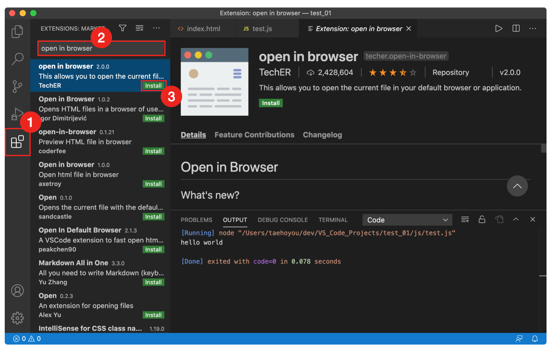Select Open In Default Browser list item
The width and height of the screenshot is (550, 349).
[100, 239]
